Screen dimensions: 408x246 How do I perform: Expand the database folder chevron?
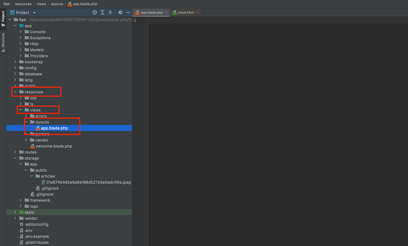[15, 74]
